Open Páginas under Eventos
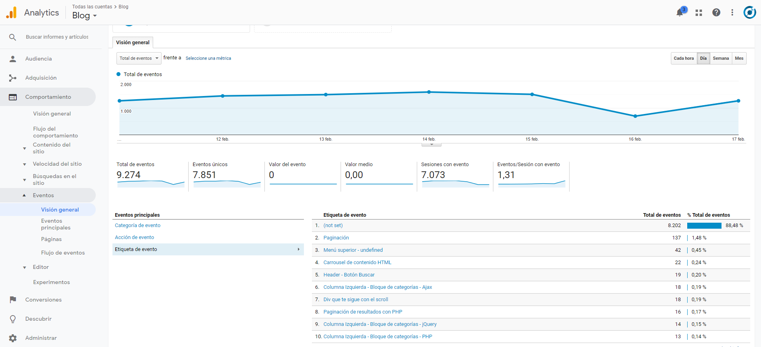761x347 pixels. [51, 239]
